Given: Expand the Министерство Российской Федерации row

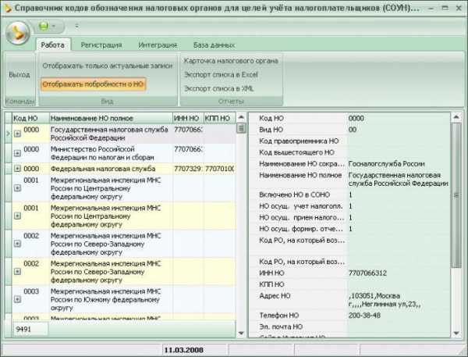Looking at the screenshot, I should click(17, 153).
